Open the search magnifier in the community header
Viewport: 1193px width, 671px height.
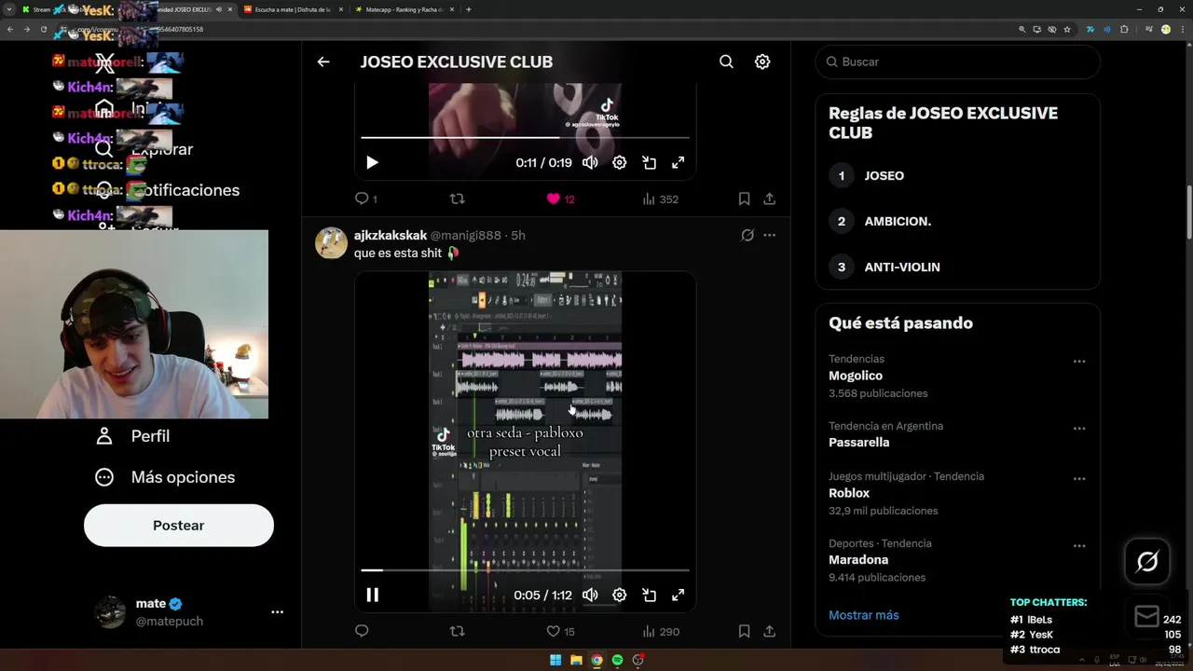pyautogui.click(x=726, y=62)
